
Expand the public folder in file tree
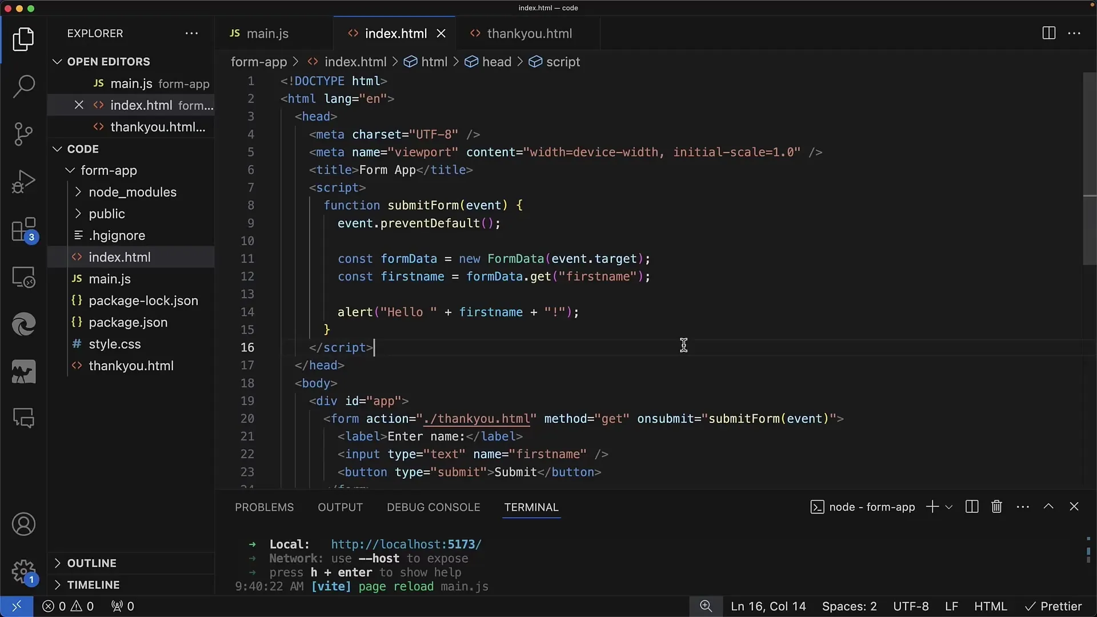click(x=78, y=213)
